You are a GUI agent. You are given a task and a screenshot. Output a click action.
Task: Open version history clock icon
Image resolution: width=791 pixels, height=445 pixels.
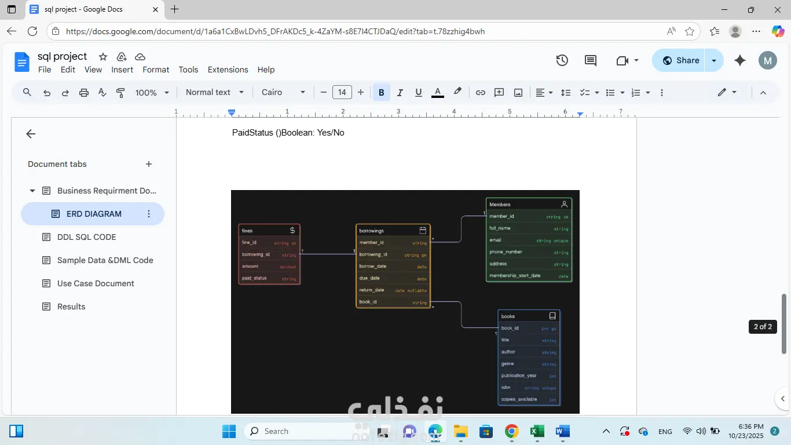[562, 60]
